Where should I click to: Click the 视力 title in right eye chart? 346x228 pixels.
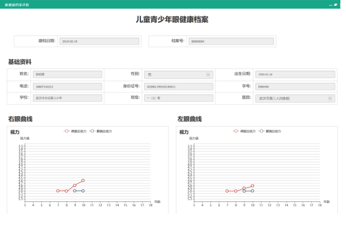pos(15,132)
